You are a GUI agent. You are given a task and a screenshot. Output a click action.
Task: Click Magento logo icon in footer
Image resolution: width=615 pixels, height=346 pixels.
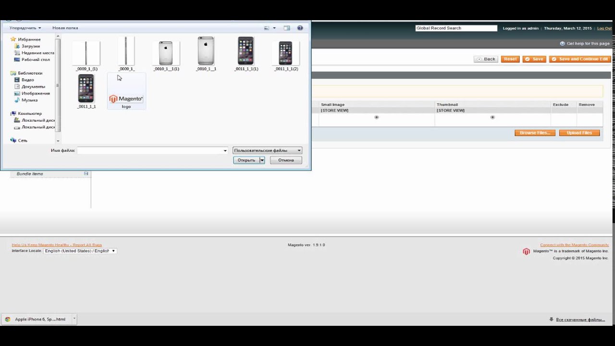526,251
